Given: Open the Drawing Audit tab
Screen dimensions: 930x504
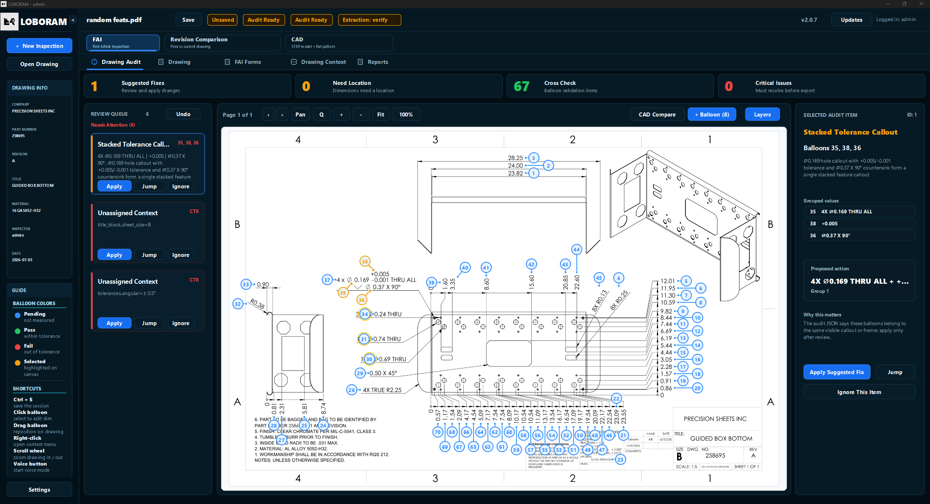Looking at the screenshot, I should [116, 62].
